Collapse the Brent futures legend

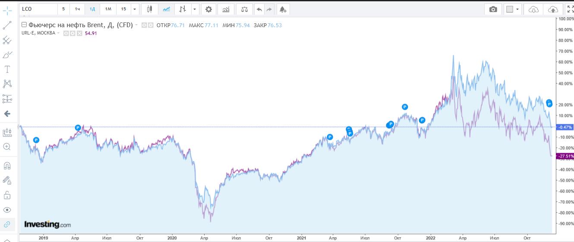pyautogui.click(x=24, y=25)
